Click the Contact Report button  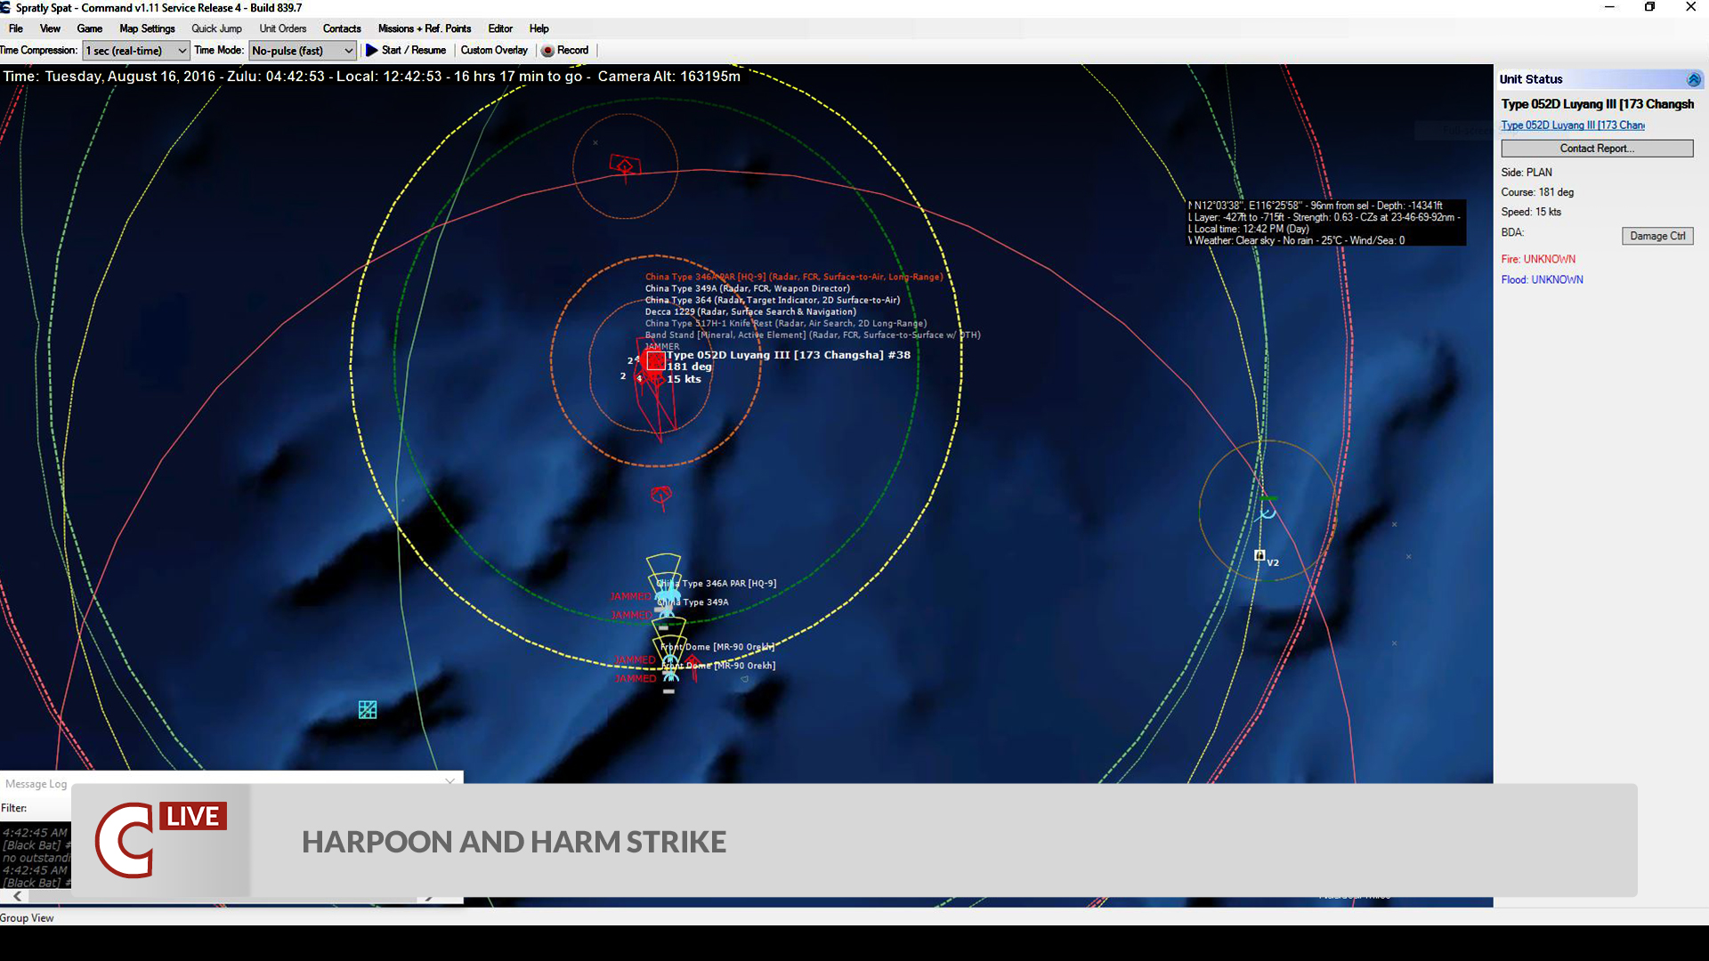point(1596,148)
